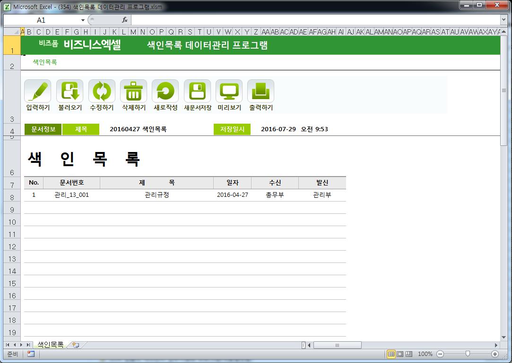Click the zoom in plus button
The image size is (512, 363).
point(495,354)
